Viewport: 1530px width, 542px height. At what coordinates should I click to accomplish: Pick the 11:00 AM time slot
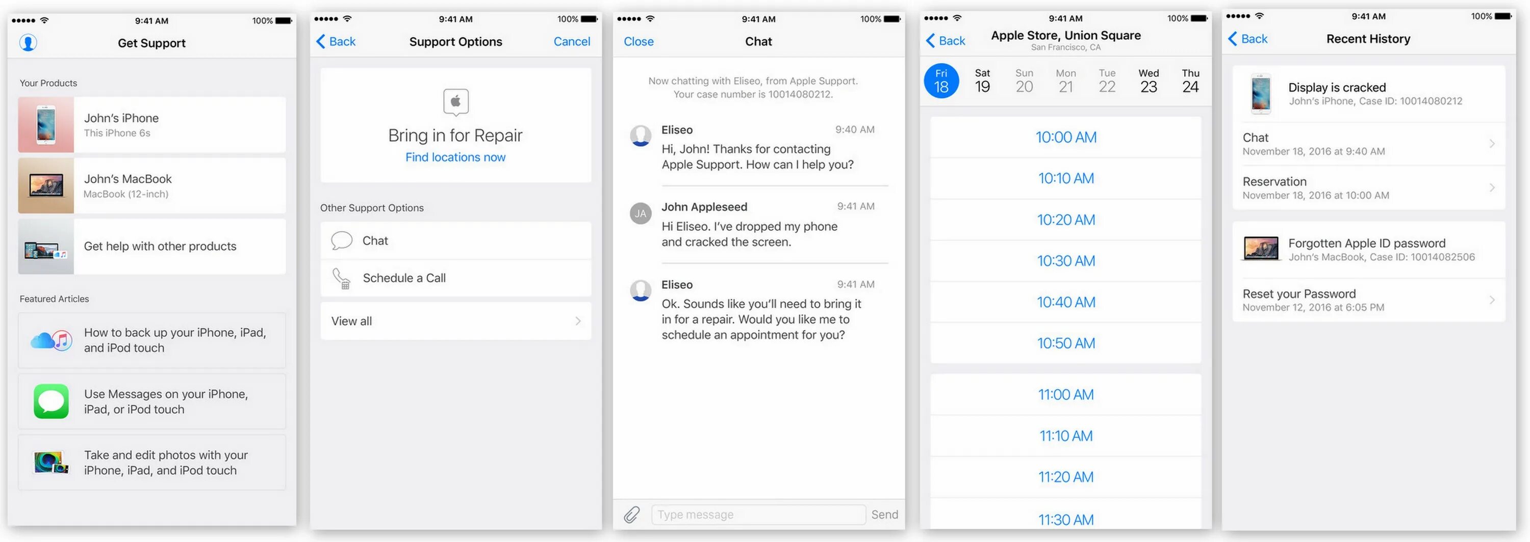point(1065,394)
